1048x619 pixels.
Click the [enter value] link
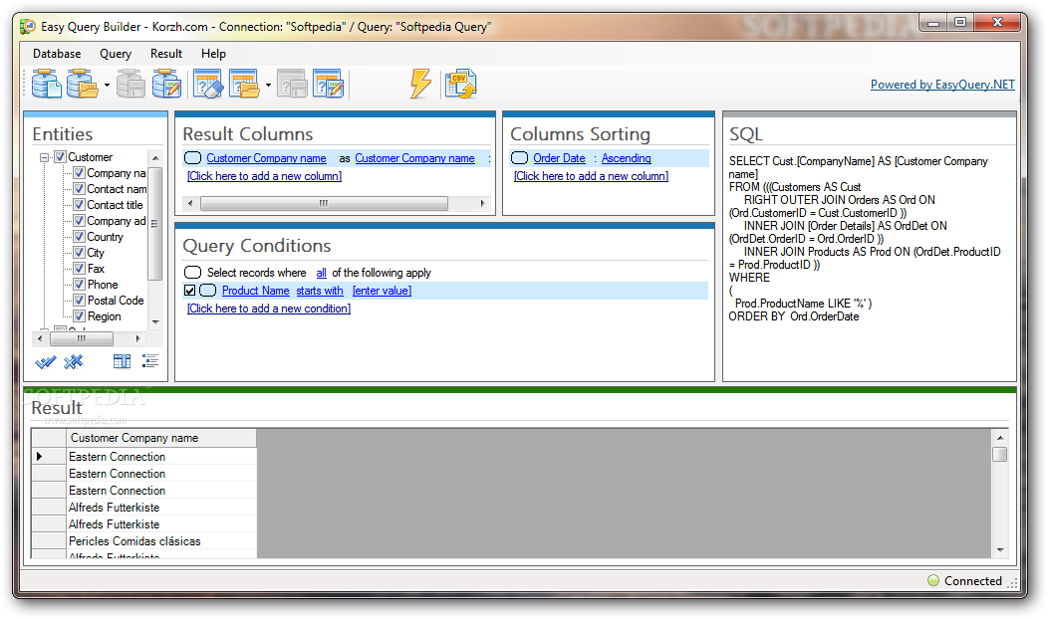pyautogui.click(x=383, y=291)
